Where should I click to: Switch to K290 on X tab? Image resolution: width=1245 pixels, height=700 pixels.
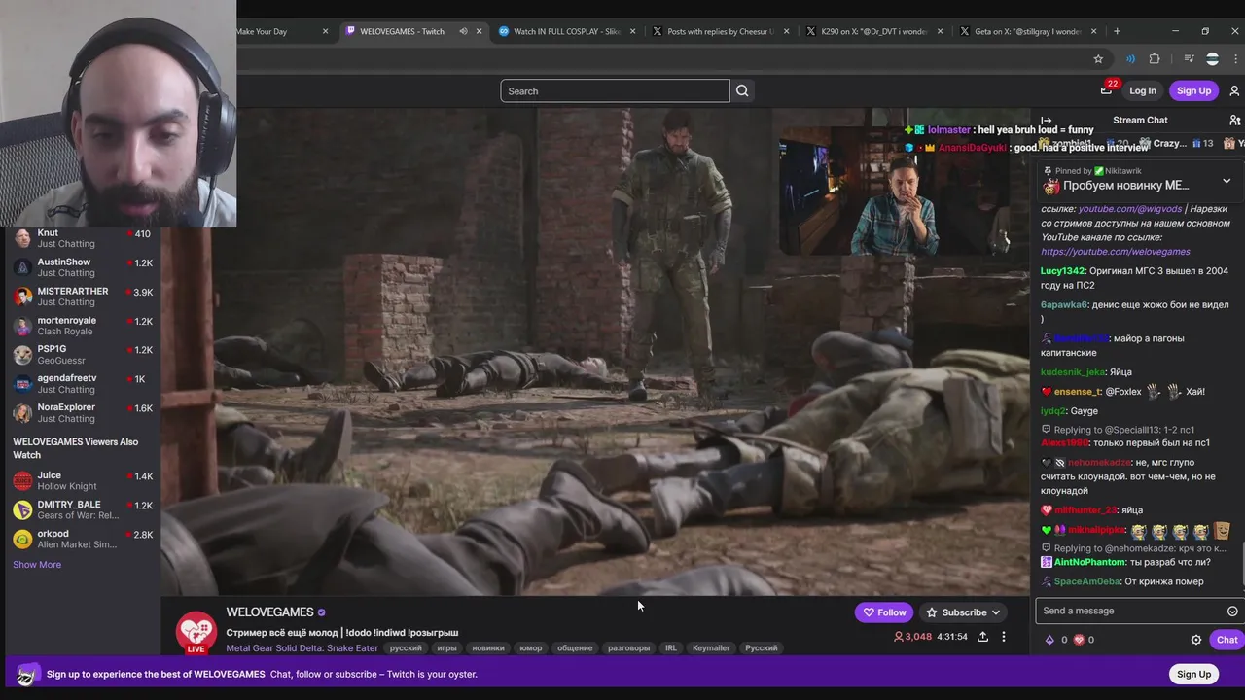pos(874,31)
